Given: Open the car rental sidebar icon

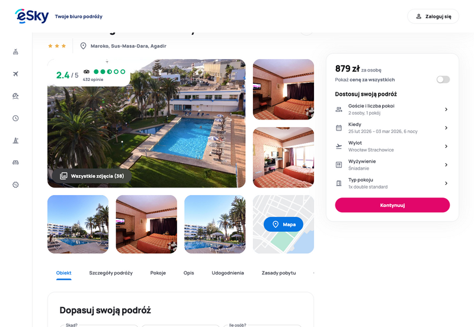Looking at the screenshot, I should click(16, 163).
